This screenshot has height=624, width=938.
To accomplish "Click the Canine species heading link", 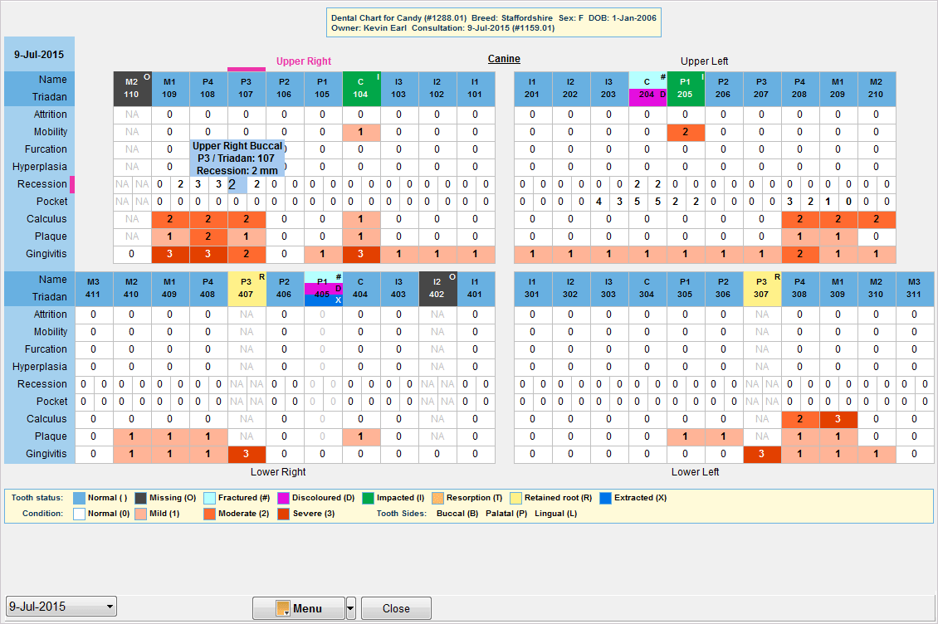I will [503, 59].
